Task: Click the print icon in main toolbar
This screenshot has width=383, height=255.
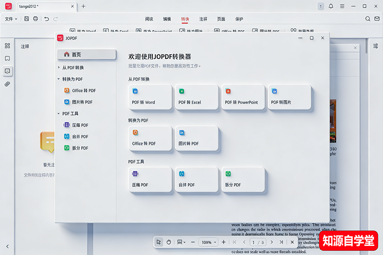Action: point(35,19)
